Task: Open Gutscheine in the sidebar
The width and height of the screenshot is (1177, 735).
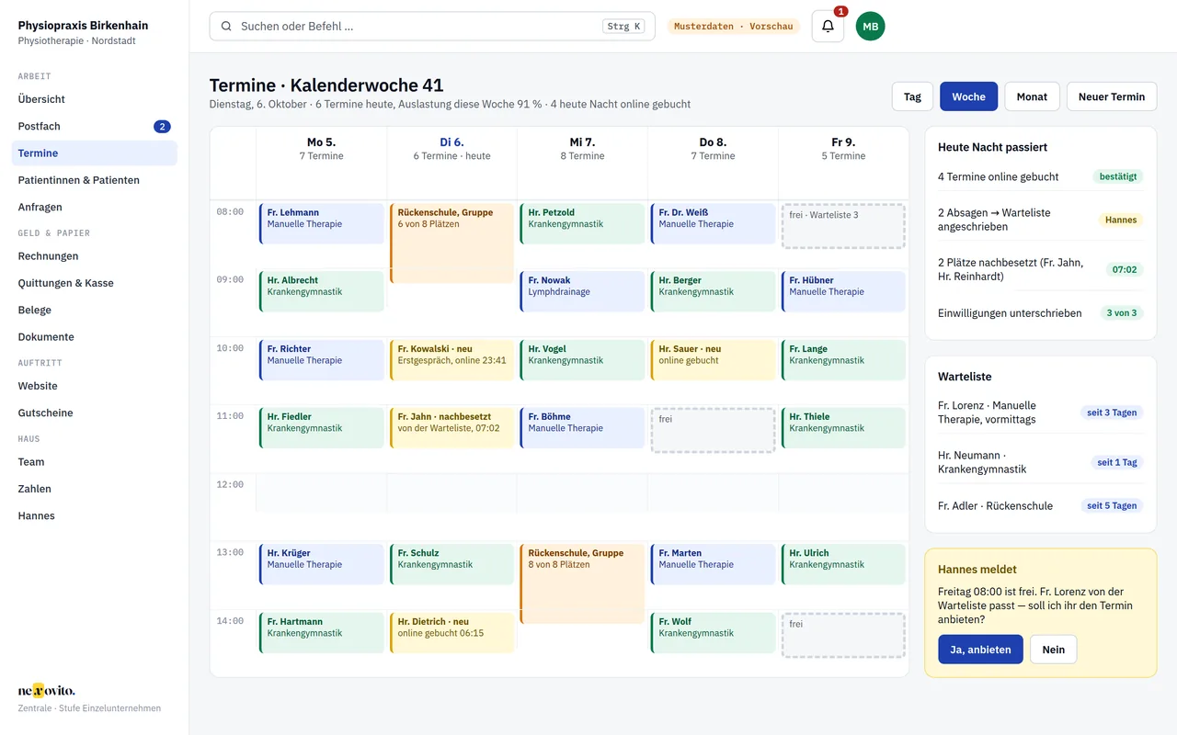Action: pos(94,413)
